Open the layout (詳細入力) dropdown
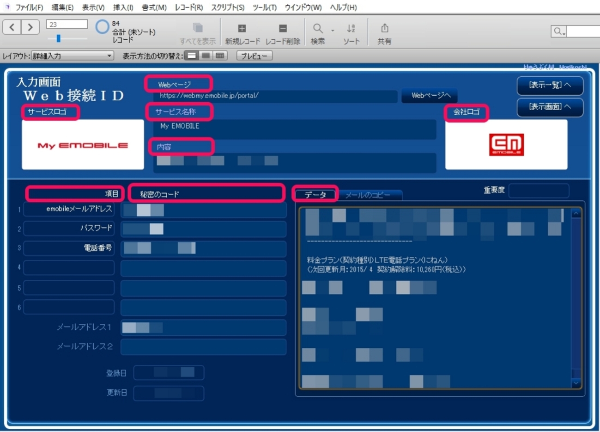This screenshot has width=600, height=432. point(73,56)
